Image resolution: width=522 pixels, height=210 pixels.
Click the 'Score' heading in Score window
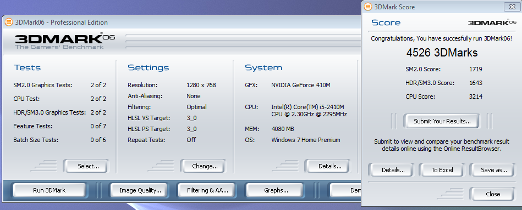coord(386,23)
